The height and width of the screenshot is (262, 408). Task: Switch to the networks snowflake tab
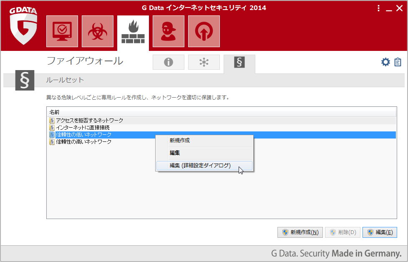204,62
